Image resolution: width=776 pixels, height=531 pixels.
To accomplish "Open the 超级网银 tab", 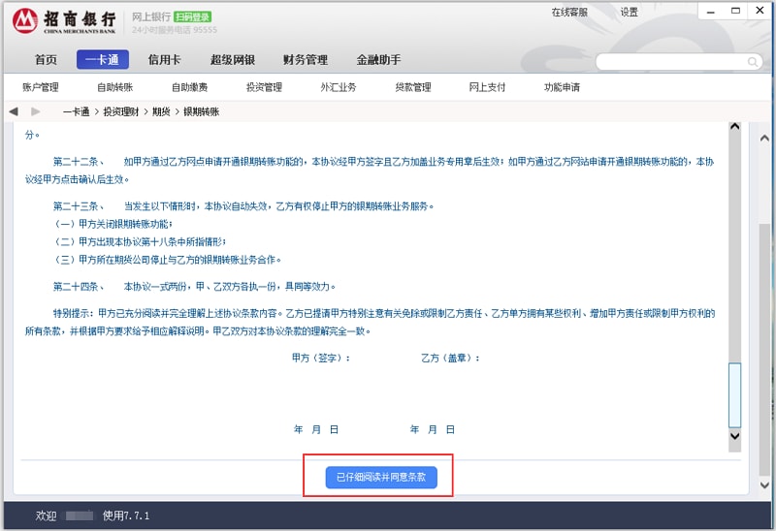I will (x=233, y=60).
